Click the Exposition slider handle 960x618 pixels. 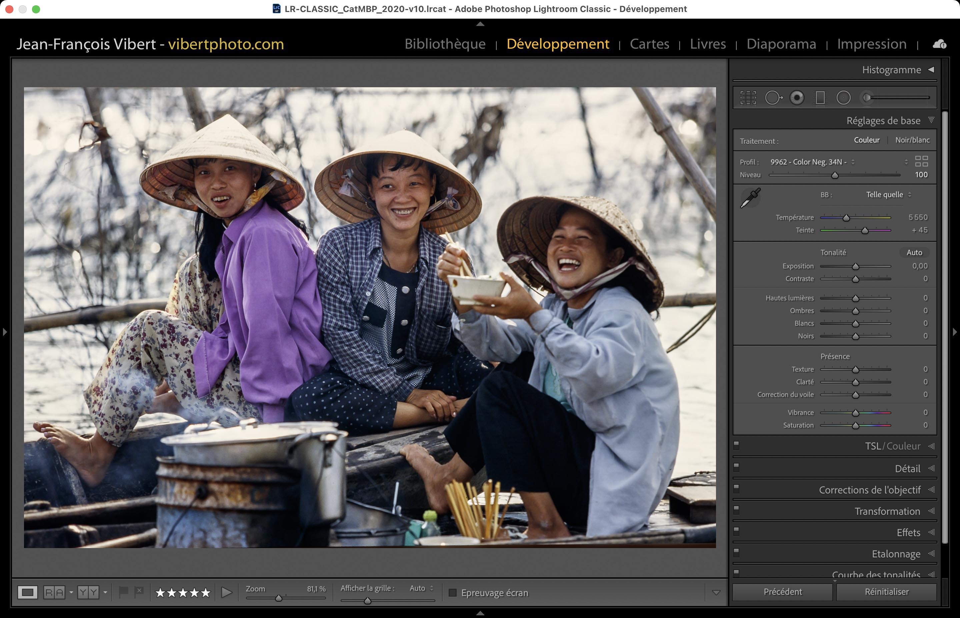pyautogui.click(x=856, y=266)
